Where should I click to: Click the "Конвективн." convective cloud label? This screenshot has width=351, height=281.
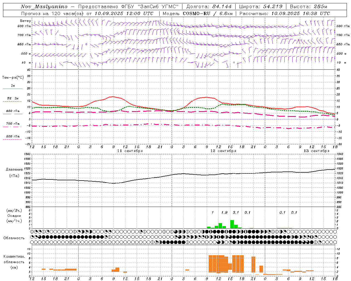tap(14, 256)
